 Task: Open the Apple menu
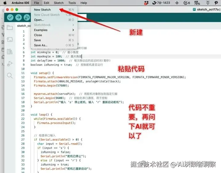[5, 3]
